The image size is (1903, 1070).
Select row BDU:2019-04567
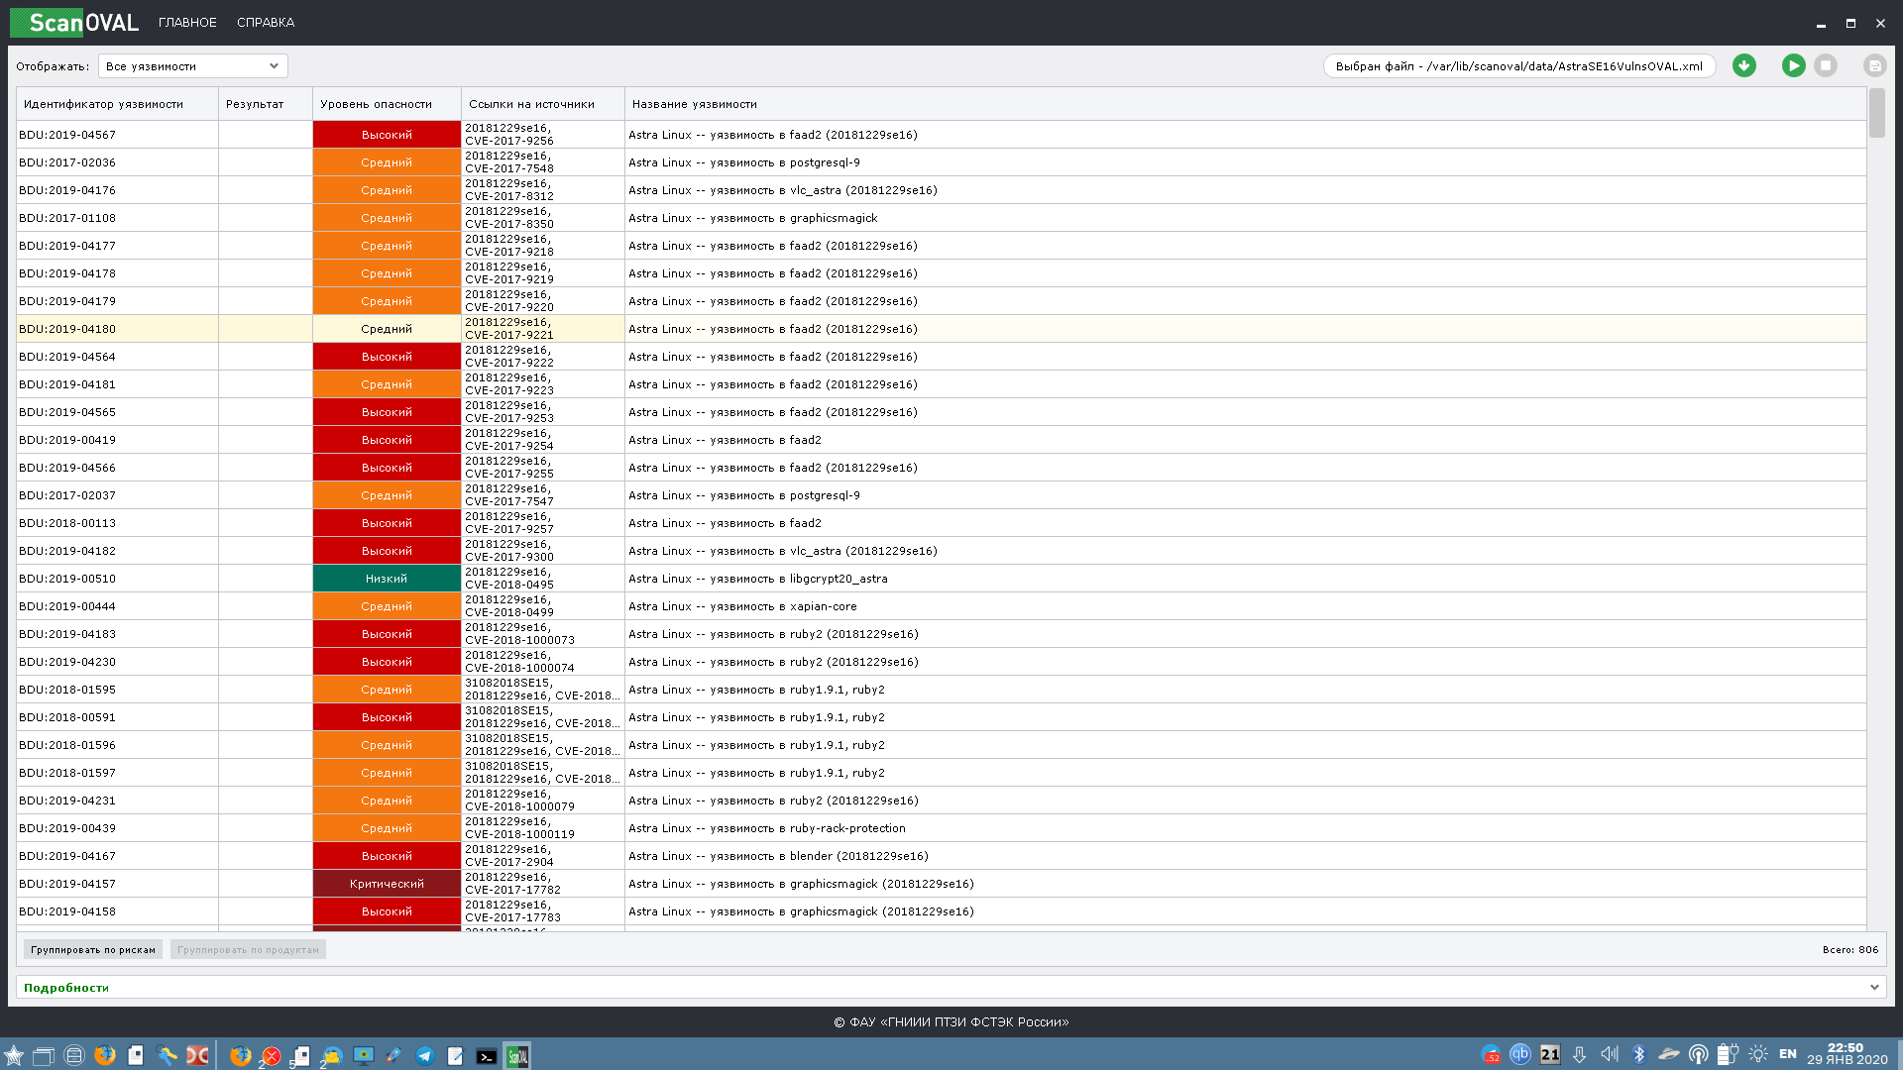942,135
